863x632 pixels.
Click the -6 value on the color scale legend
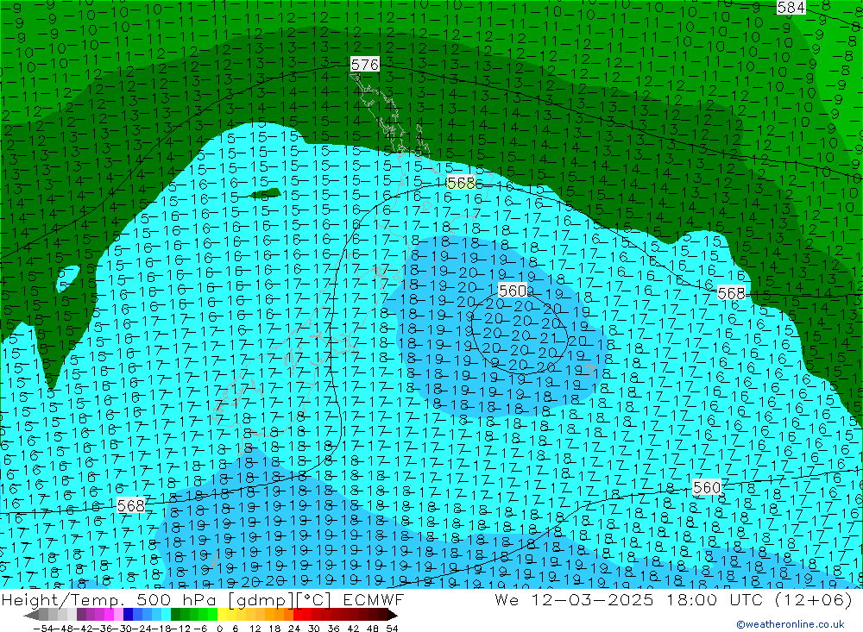point(200,629)
